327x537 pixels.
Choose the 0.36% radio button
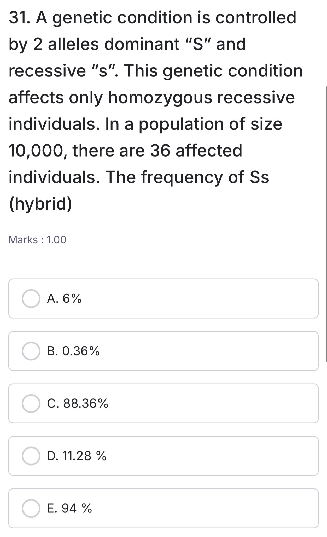coord(31,351)
